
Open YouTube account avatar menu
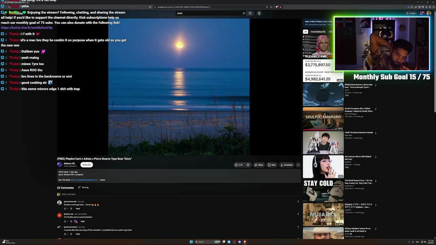(x=429, y=13)
